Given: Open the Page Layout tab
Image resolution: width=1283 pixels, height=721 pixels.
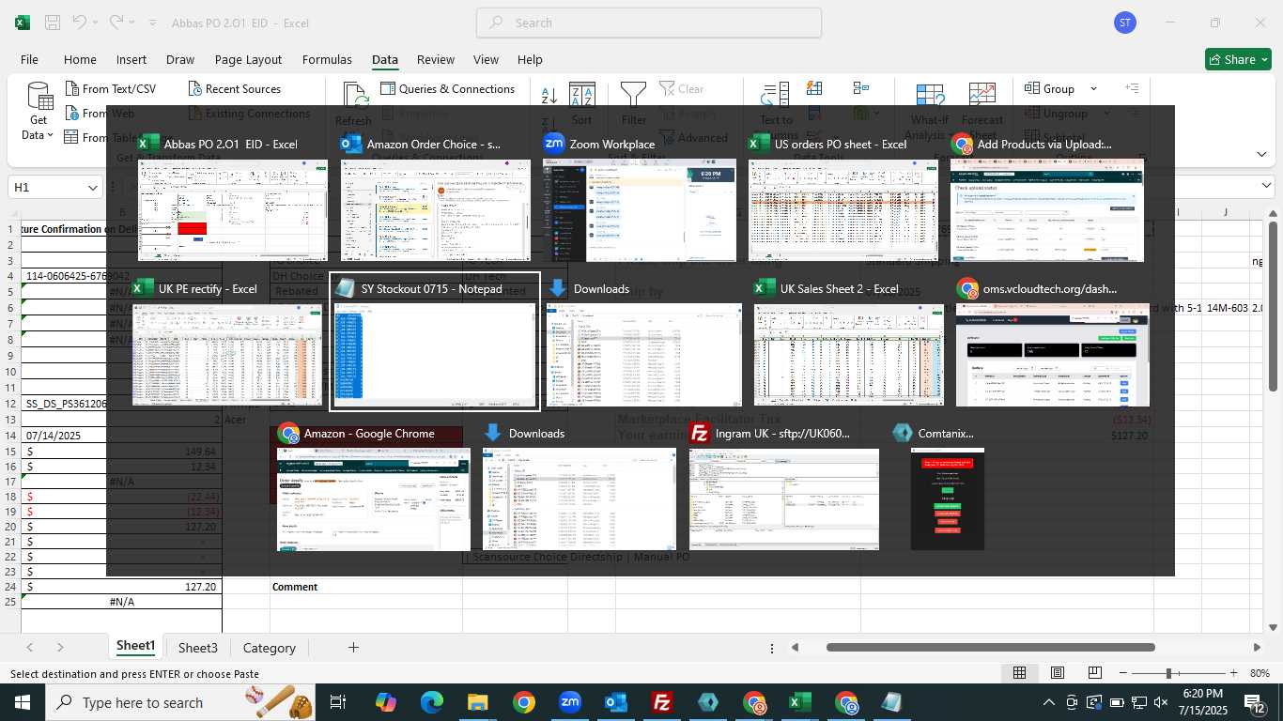Looking at the screenshot, I should 248,59.
